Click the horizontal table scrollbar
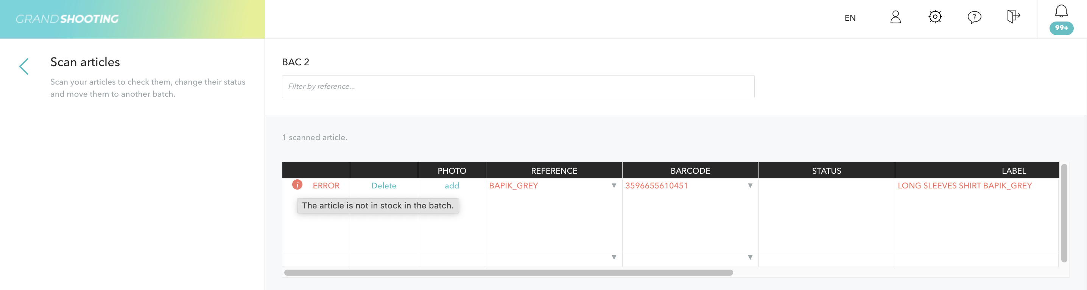This screenshot has height=290, width=1087. [x=508, y=273]
